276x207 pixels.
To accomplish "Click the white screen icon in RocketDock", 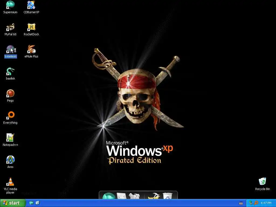I will point(122,196).
